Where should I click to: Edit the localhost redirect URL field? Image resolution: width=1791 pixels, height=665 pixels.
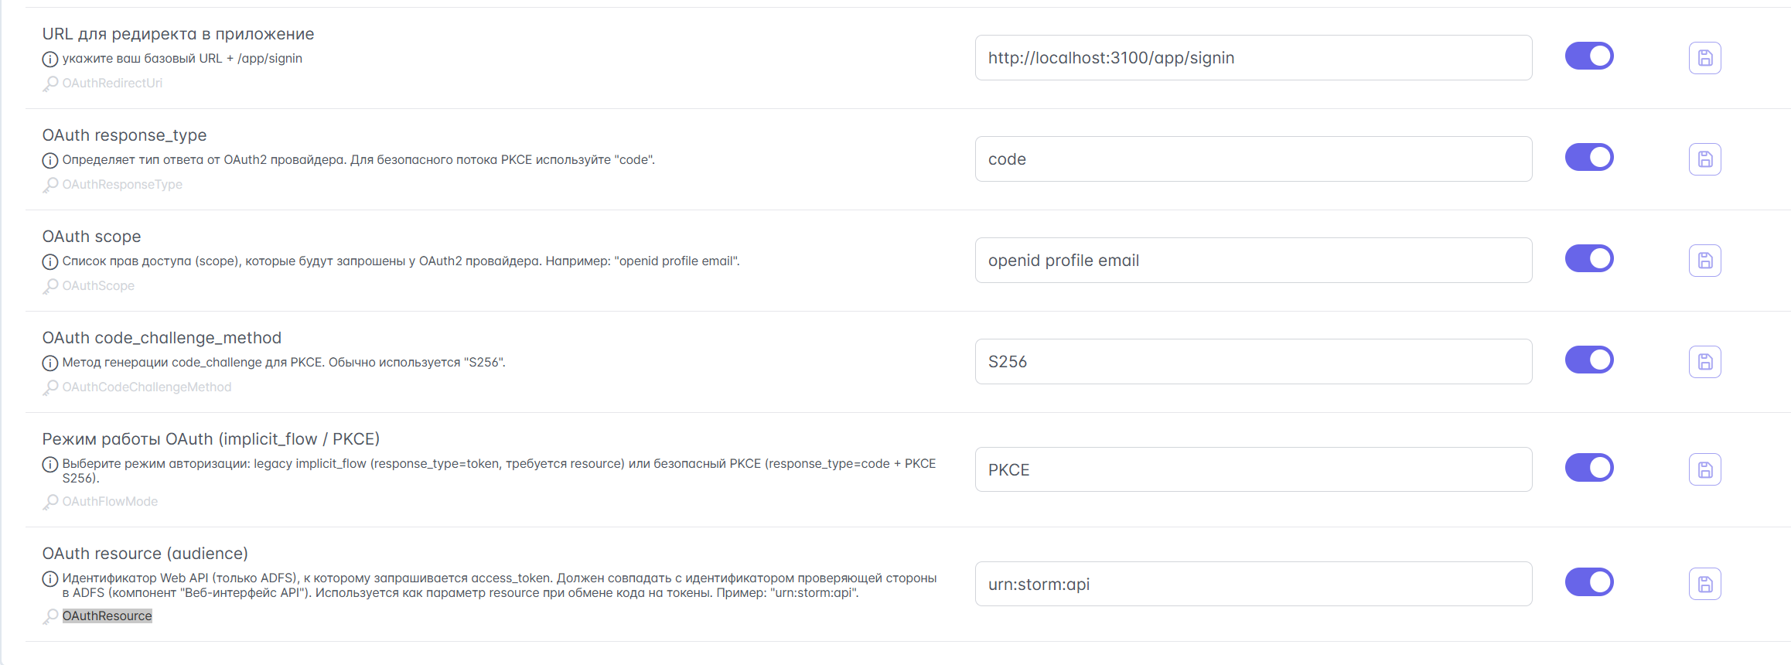[1253, 58]
